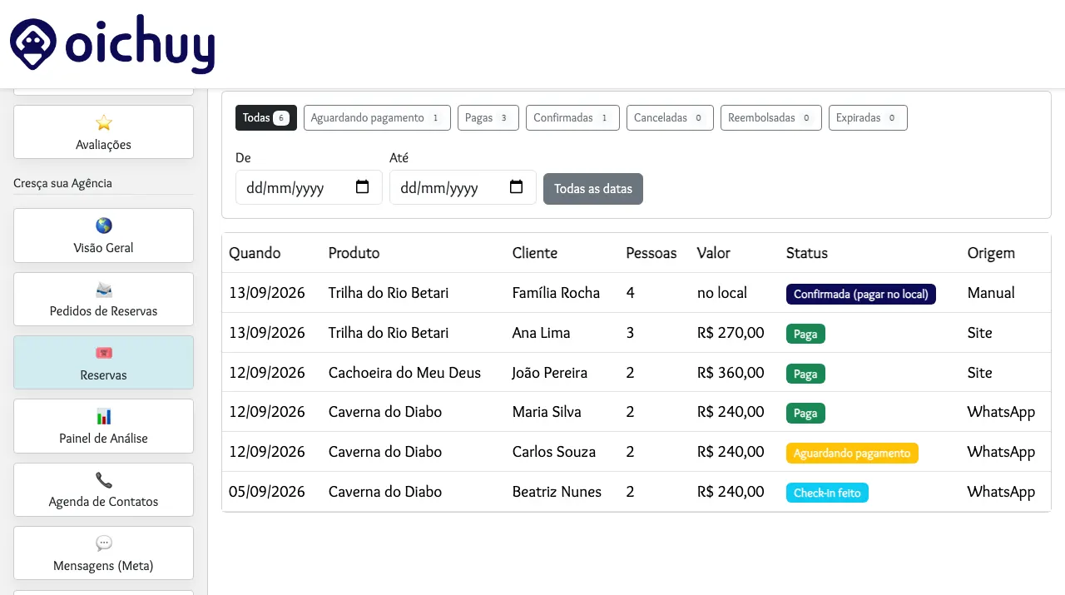Show Canceladas reservations
Image resolution: width=1065 pixels, height=595 pixels.
[670, 118]
